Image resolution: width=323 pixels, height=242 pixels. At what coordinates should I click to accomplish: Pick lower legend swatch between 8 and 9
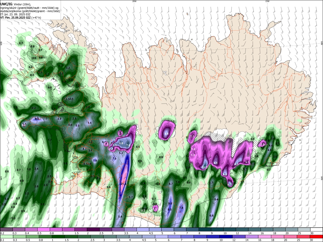pos(200,236)
